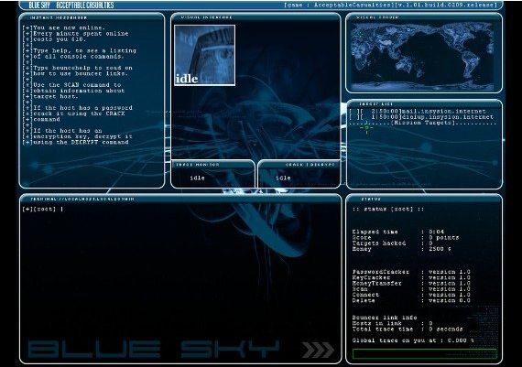Select target mail.insysion.internet in the target list
Viewport: 522px width, 367px height.
click(443, 111)
